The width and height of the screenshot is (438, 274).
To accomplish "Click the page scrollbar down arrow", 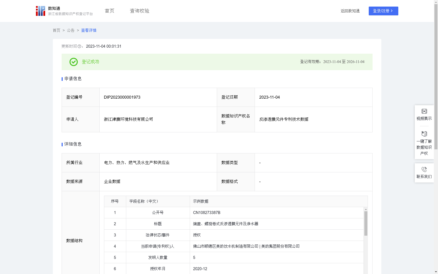I will click(436, 272).
